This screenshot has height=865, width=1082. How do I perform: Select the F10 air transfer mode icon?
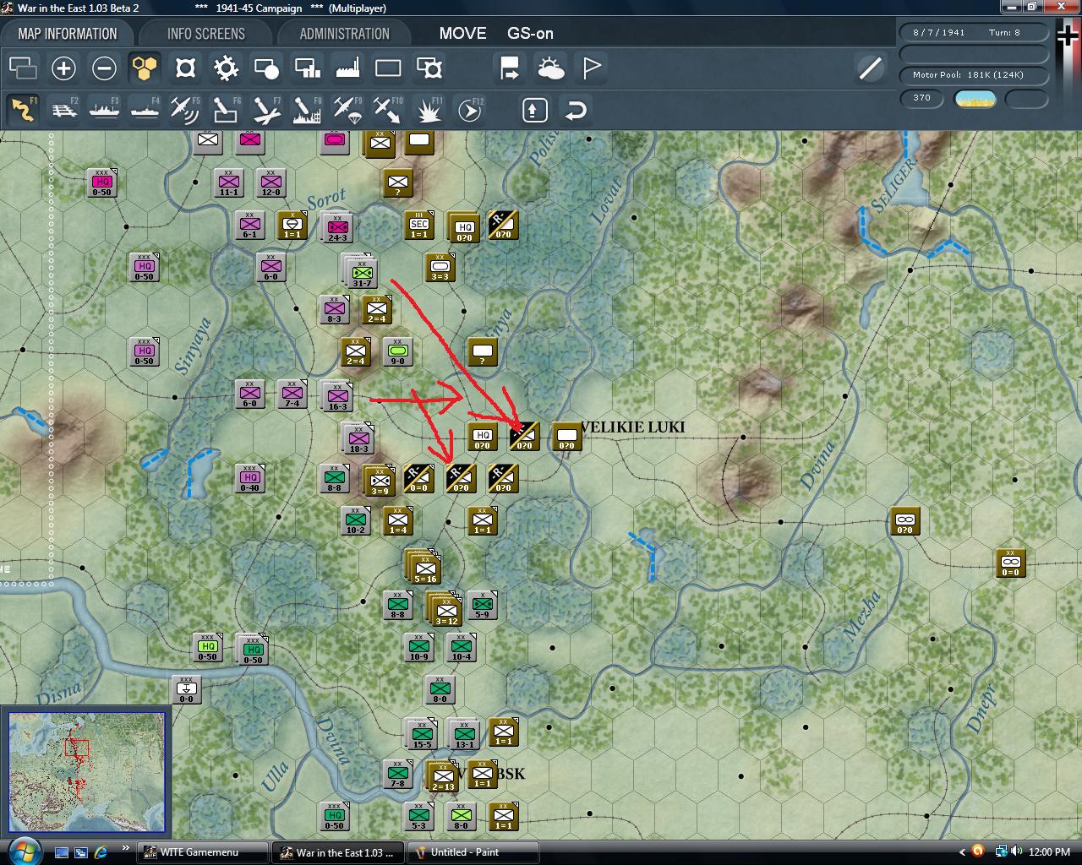click(388, 110)
